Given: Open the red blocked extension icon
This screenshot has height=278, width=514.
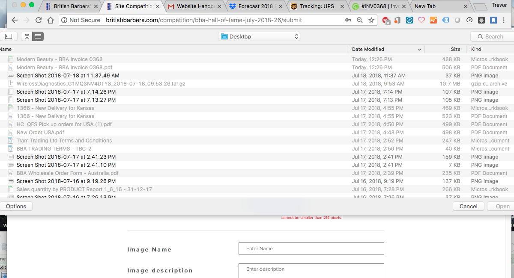Looking at the screenshot, I should pyautogui.click(x=386, y=20).
